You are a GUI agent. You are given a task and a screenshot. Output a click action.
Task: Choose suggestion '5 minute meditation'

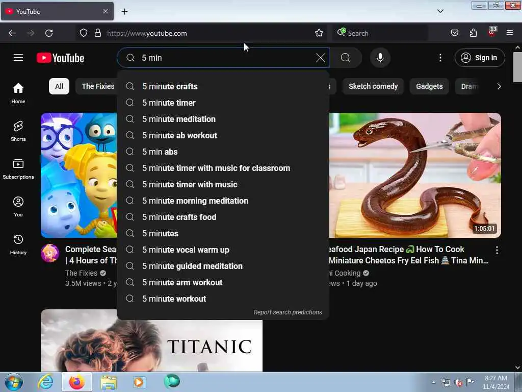click(x=223, y=119)
